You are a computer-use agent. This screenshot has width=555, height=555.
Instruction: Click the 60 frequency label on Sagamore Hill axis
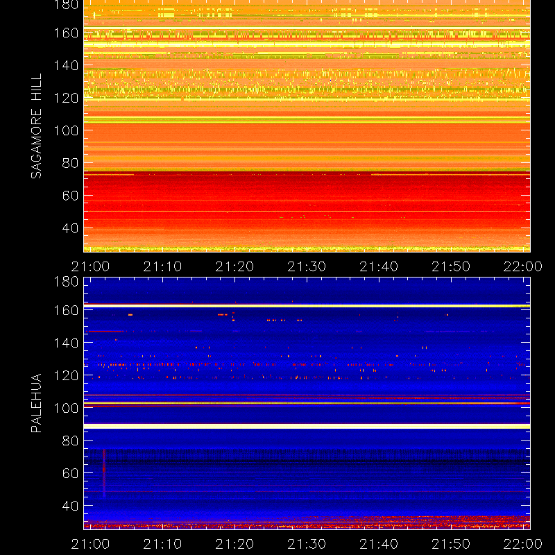point(70,196)
